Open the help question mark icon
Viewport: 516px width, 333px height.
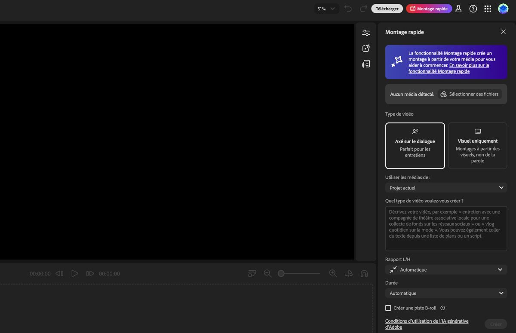point(473,9)
